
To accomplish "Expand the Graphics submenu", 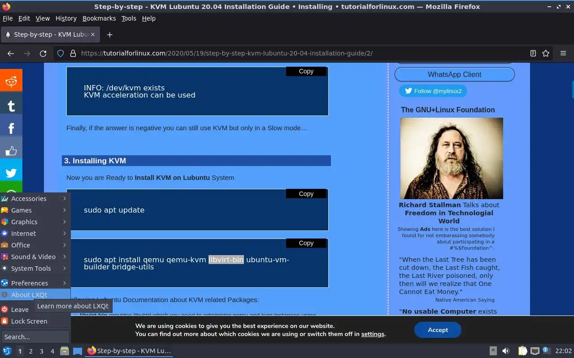I will coord(35,222).
